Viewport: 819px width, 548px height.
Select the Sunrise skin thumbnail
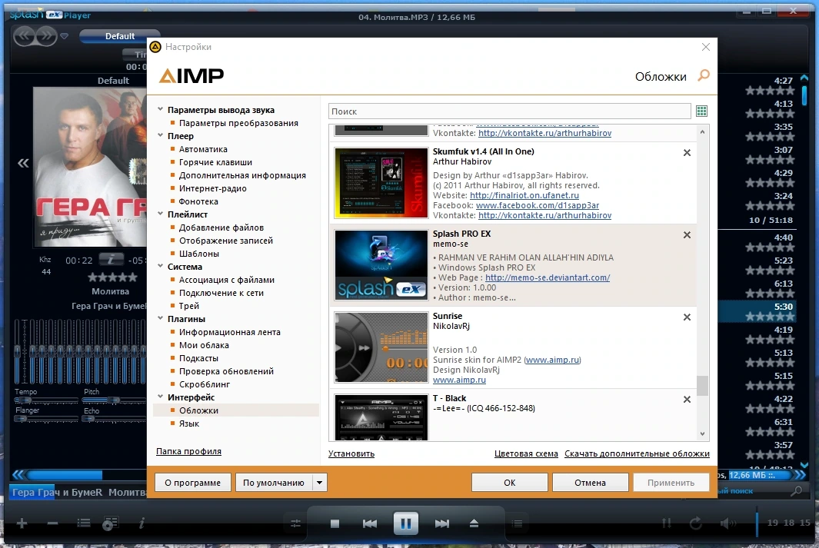(x=381, y=347)
